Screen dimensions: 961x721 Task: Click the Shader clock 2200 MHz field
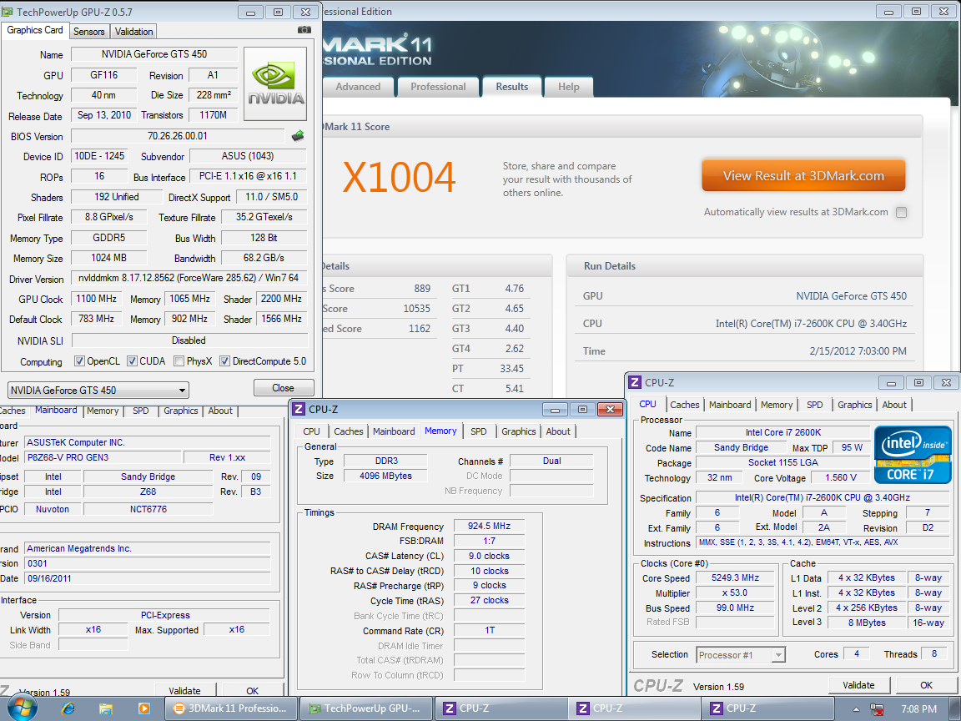281,299
